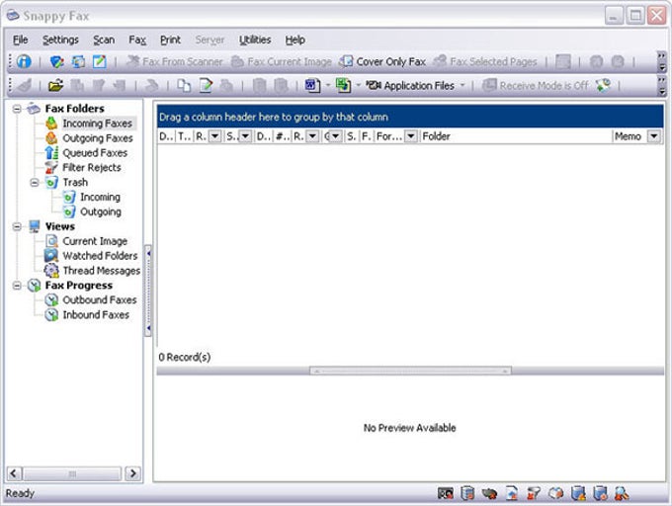Click the blue shield checkmark toolbar icon
The width and height of the screenshot is (672, 506).
pyautogui.click(x=56, y=61)
